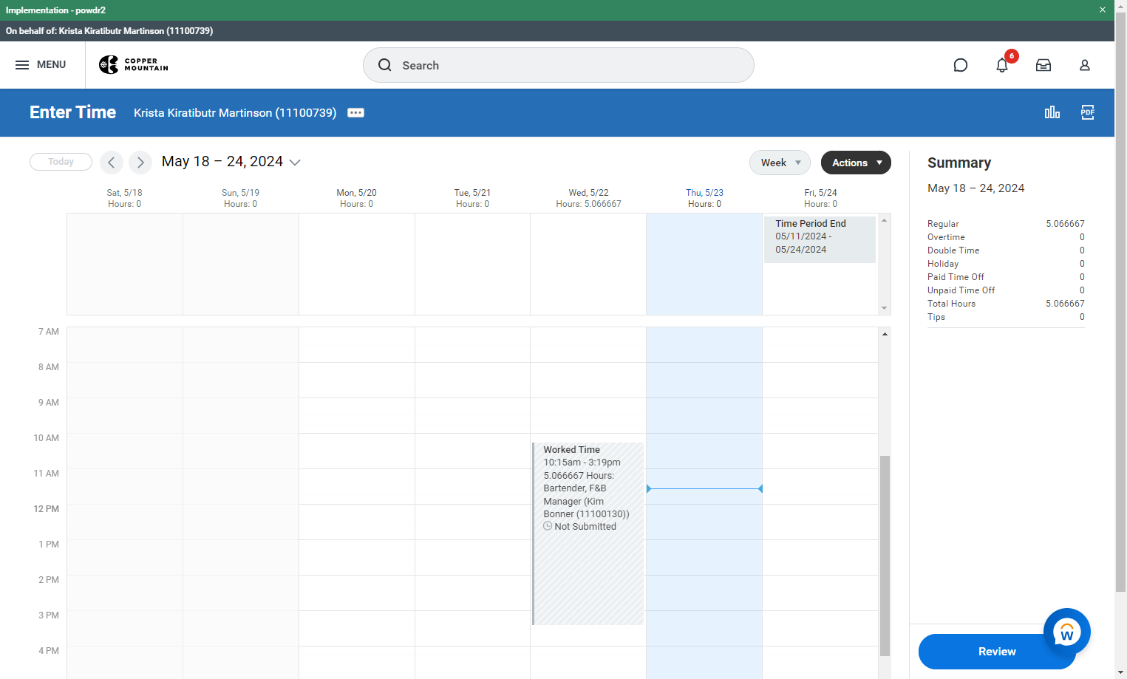Click the Today button
Screen dimensions: 1127x679
click(61, 162)
